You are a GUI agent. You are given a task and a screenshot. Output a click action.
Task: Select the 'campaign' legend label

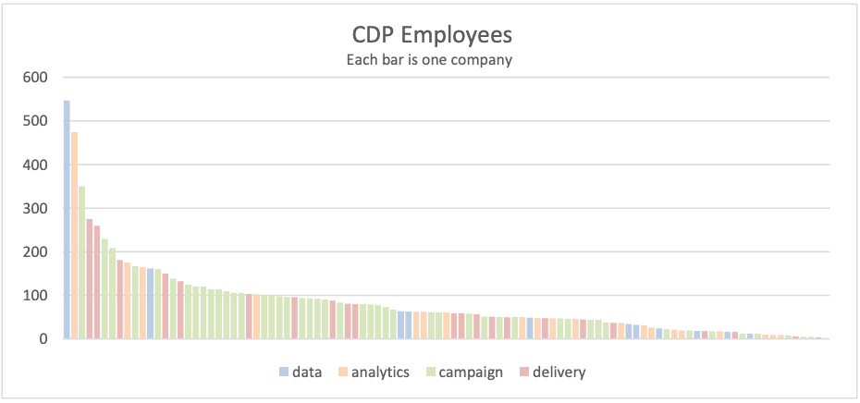point(471,372)
